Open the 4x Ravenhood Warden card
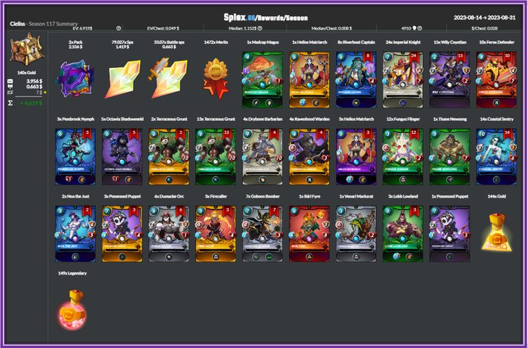528x348 pixels. pos(309,156)
